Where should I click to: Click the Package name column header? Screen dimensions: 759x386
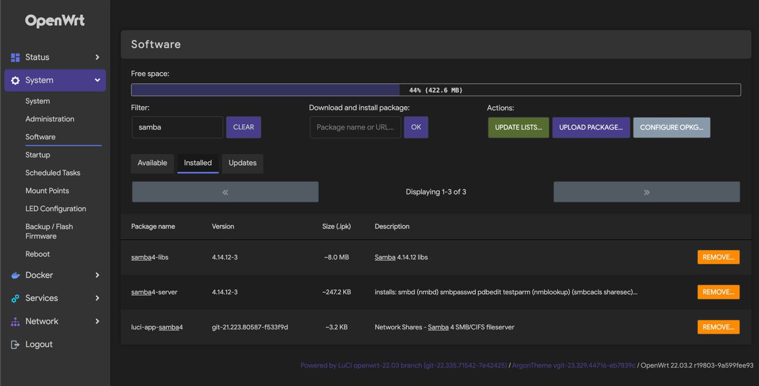(153, 227)
